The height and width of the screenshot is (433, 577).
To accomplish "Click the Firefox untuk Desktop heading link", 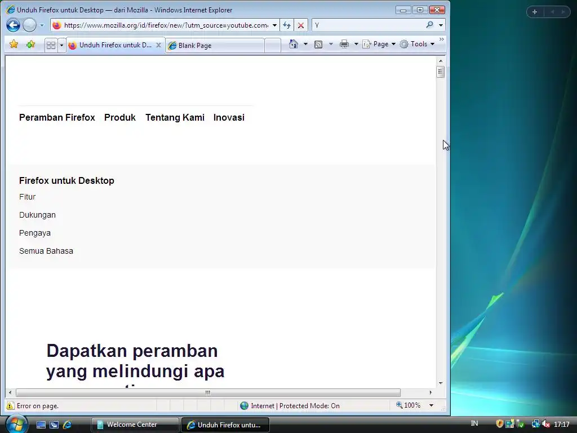I will pyautogui.click(x=66, y=180).
